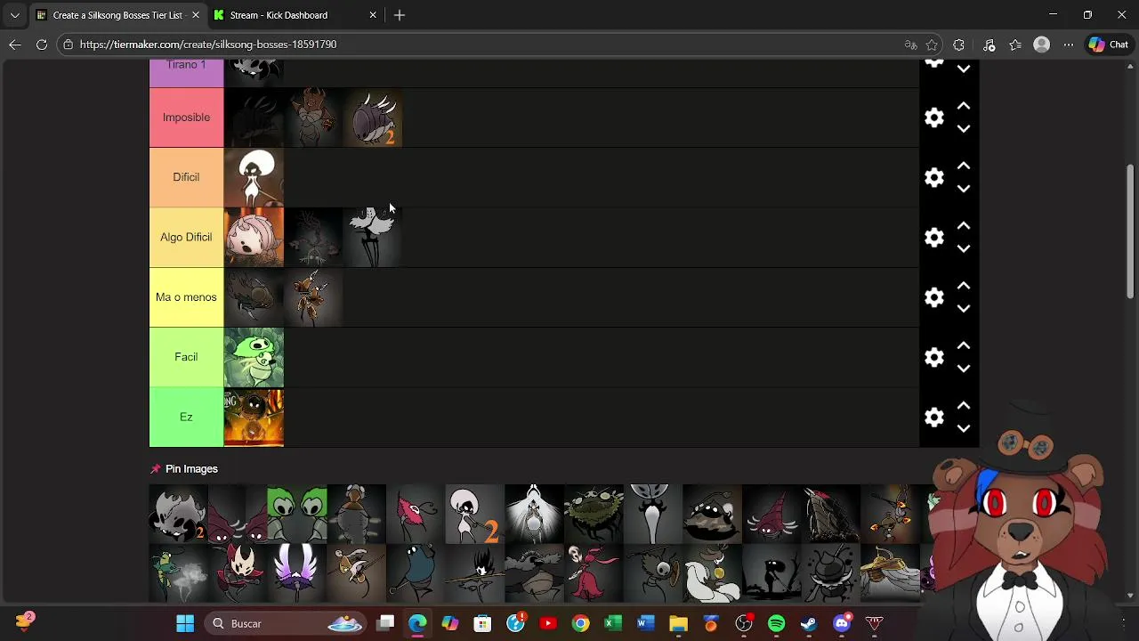Move Ma o menos tier up
Screen dimensions: 1139x641
(x=963, y=286)
